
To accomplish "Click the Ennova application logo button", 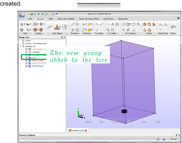I will click(x=22, y=15).
